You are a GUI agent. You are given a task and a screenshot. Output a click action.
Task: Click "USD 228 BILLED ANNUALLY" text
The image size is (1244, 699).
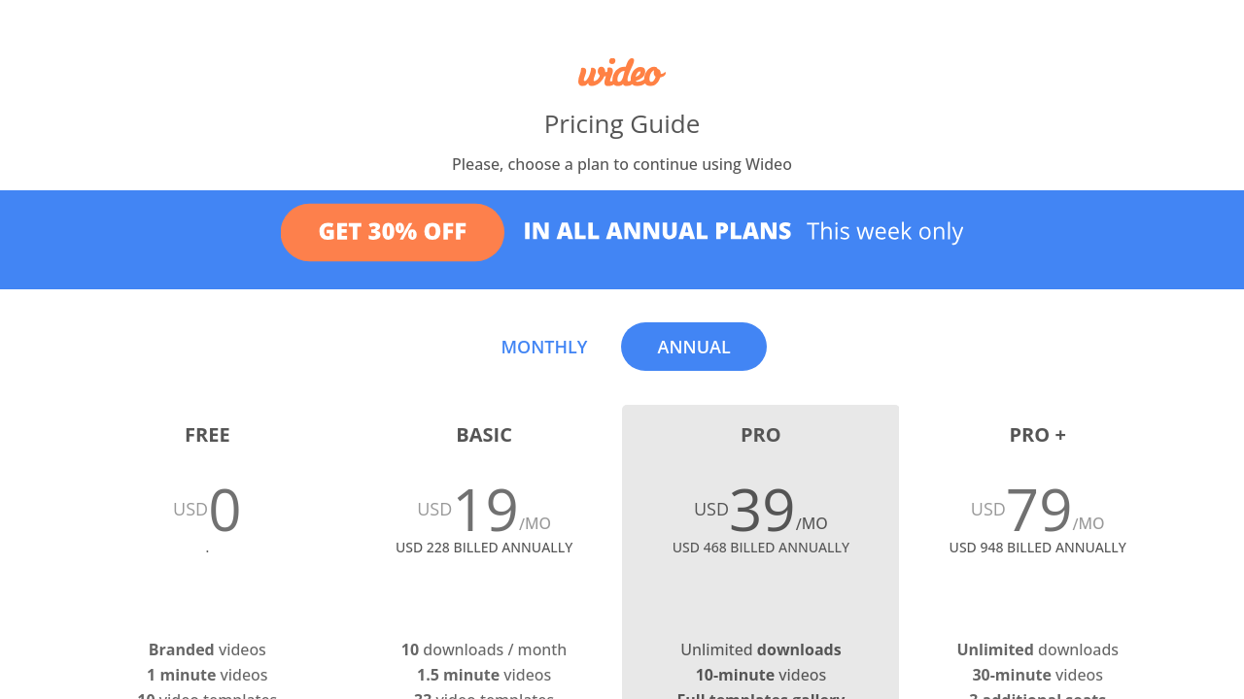pos(484,548)
